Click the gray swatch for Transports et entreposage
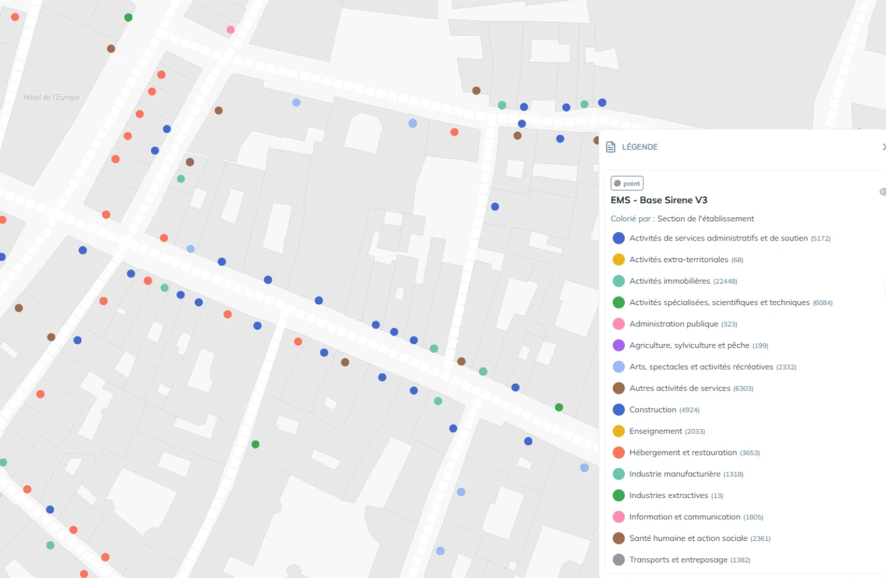The width and height of the screenshot is (886, 578). coord(618,559)
